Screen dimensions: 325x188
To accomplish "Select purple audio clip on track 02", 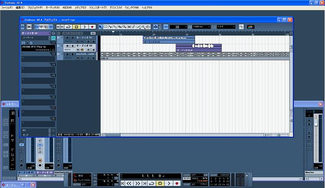I will coord(199,48).
